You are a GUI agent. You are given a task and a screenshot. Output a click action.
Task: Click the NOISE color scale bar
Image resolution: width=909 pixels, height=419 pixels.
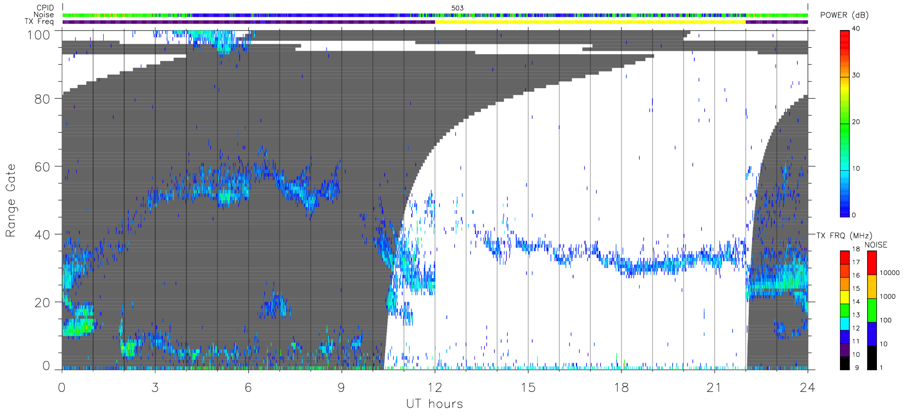click(x=872, y=311)
